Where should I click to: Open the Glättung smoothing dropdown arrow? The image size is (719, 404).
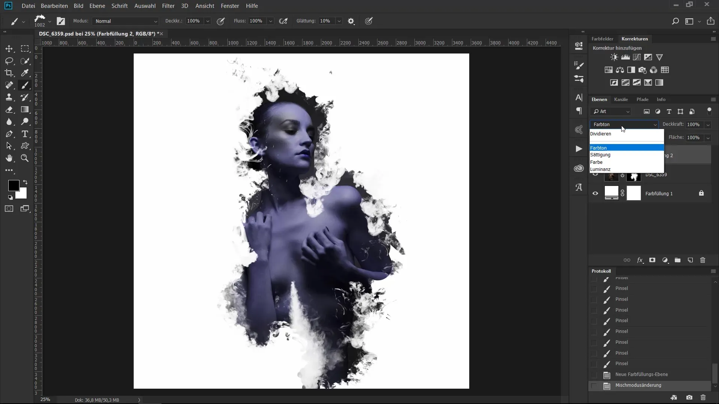pyautogui.click(x=339, y=21)
